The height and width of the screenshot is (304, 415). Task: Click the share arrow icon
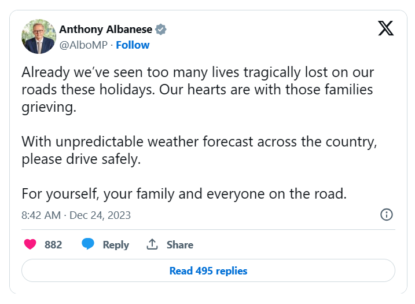pyautogui.click(x=152, y=244)
